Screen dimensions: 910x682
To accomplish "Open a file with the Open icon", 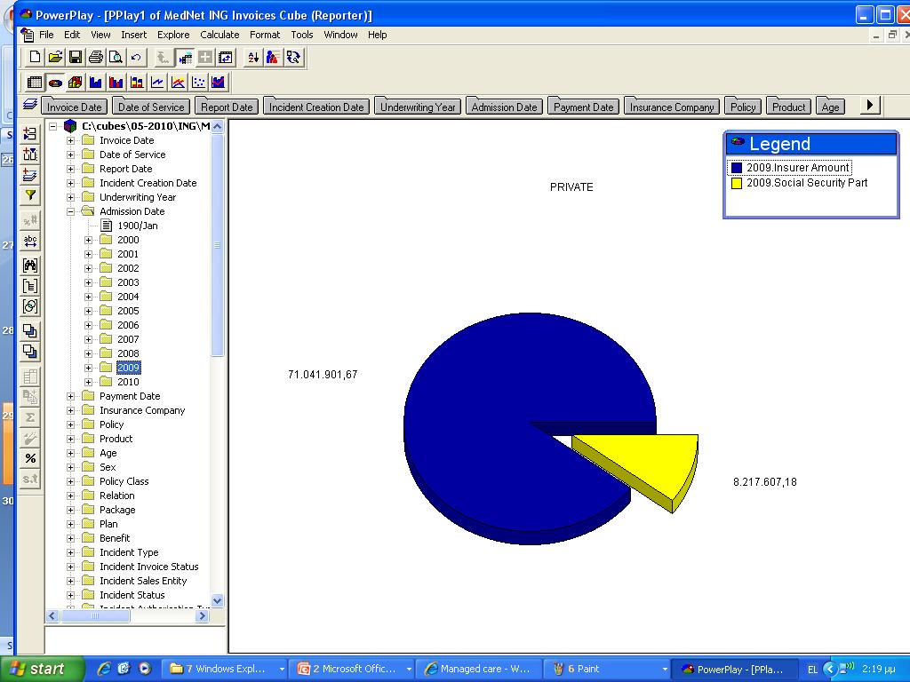I will (55, 57).
